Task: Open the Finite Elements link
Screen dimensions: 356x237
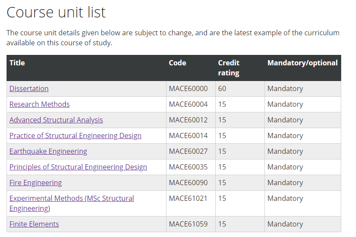Action: click(34, 224)
